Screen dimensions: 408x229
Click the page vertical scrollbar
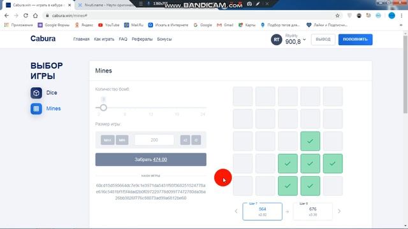click(x=405, y=74)
